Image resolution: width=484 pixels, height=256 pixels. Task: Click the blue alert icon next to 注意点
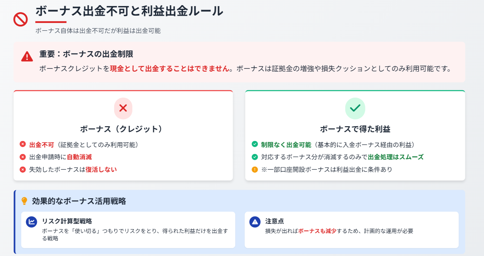pos(255,222)
